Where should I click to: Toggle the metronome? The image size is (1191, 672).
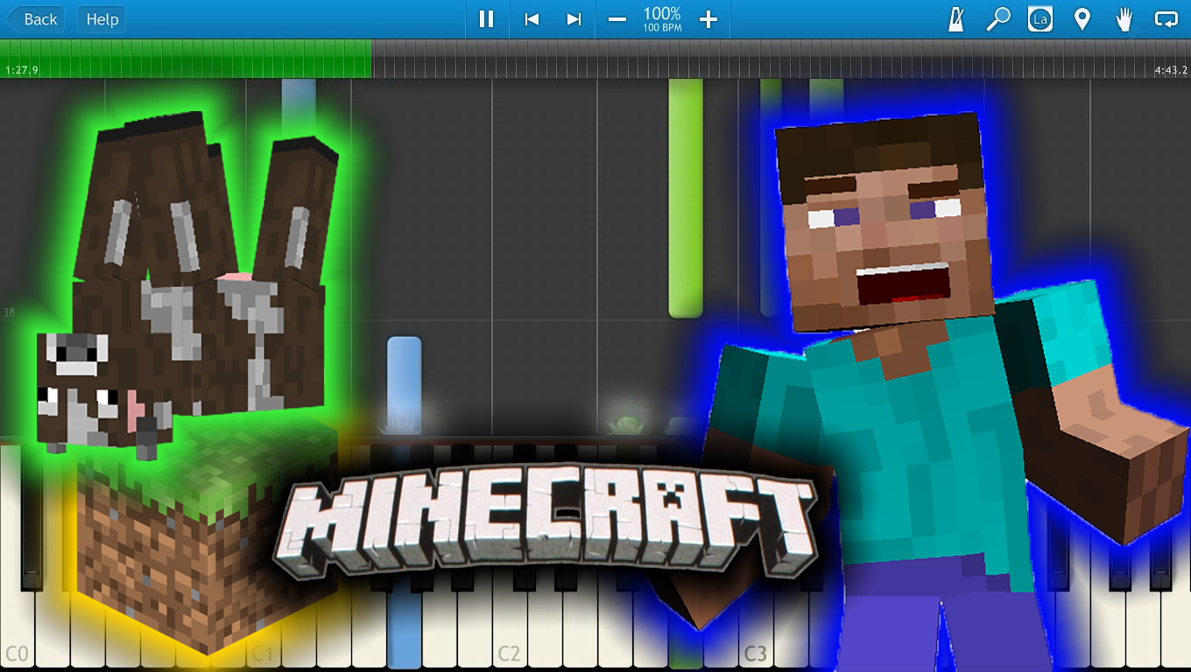pos(956,19)
